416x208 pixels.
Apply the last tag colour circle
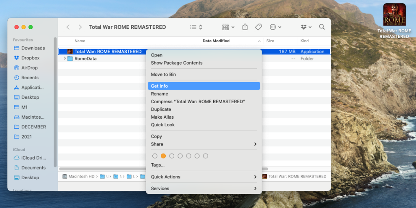205,156
